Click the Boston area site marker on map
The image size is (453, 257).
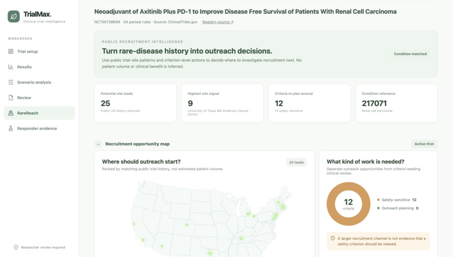pos(283,206)
